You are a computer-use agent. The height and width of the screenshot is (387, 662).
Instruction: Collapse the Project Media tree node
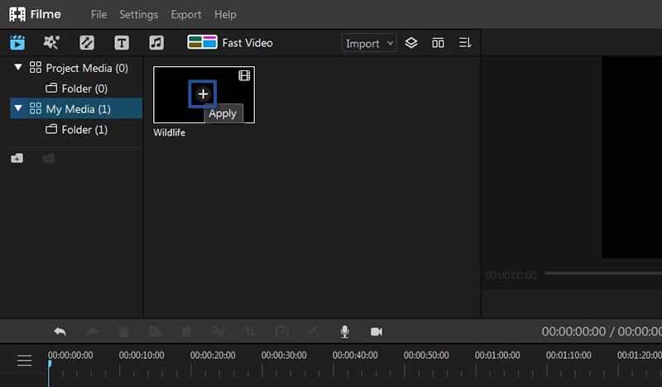(18, 68)
